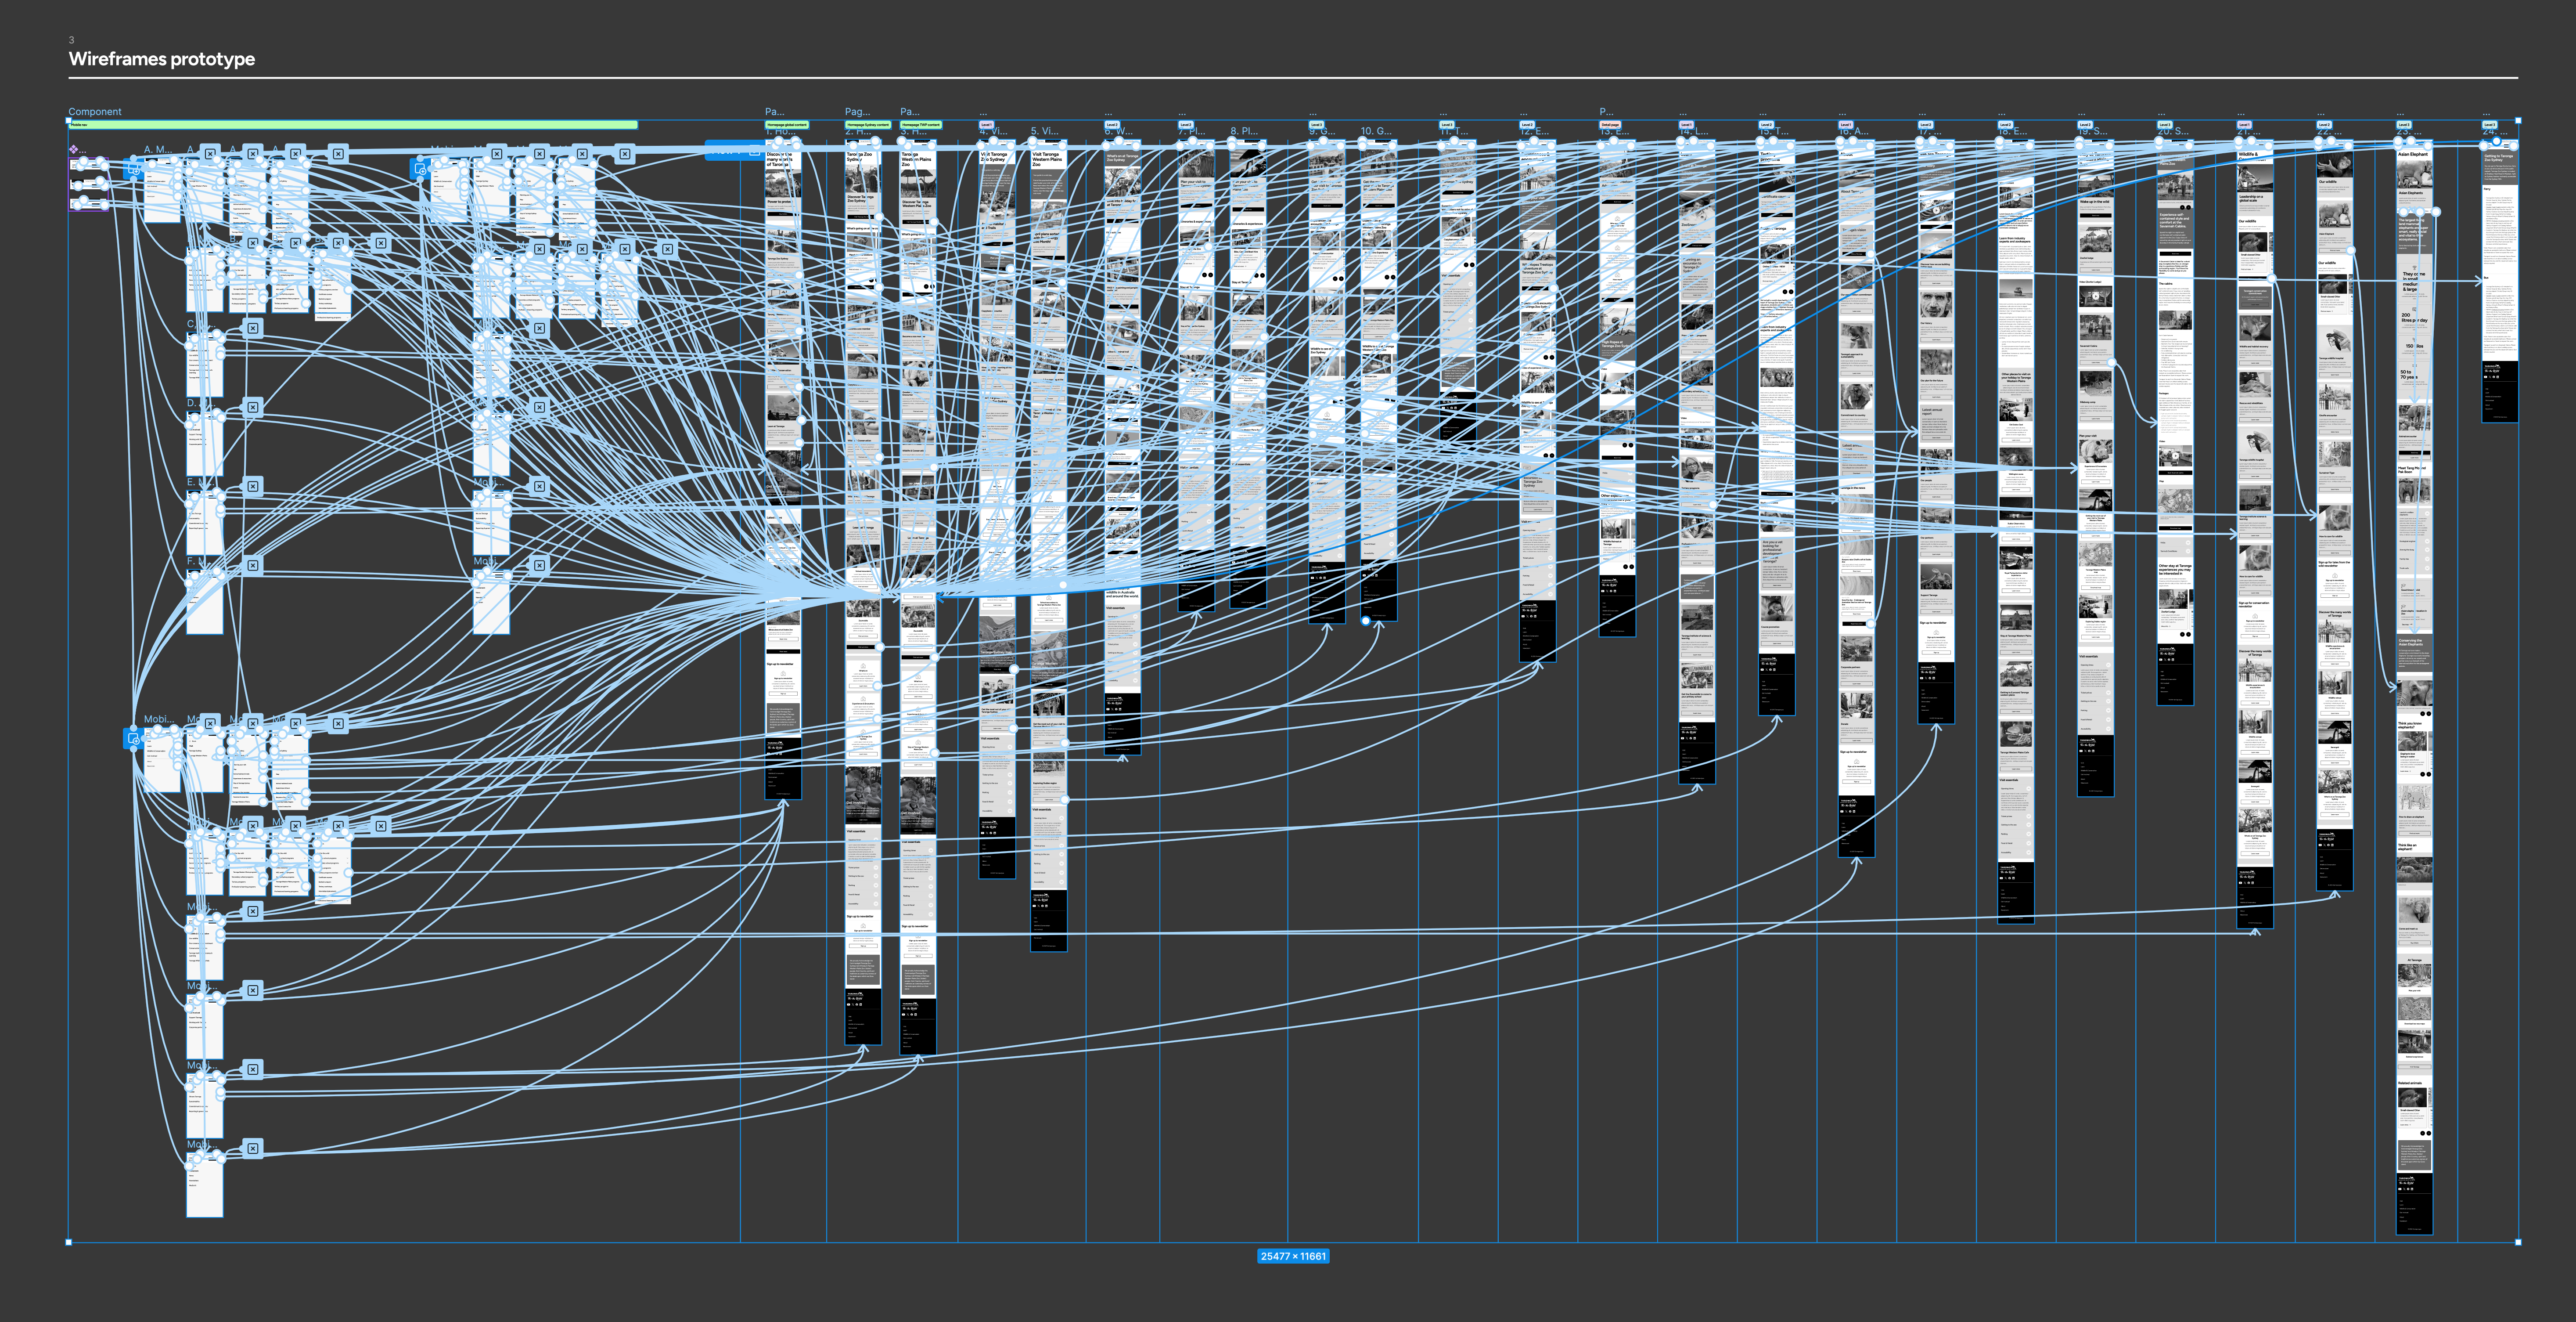Click the 'Detail page' pink tag above frame 13
Image resolution: width=2576 pixels, height=1322 pixels.
click(x=1610, y=125)
